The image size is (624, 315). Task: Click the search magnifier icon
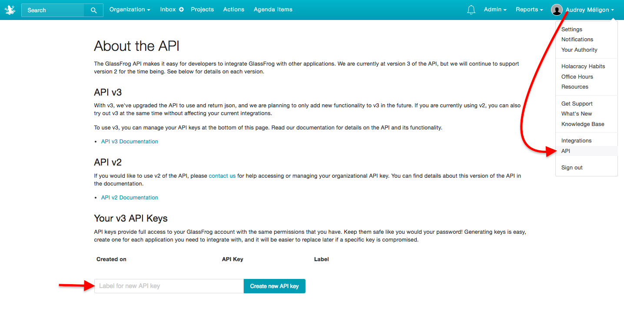(93, 10)
